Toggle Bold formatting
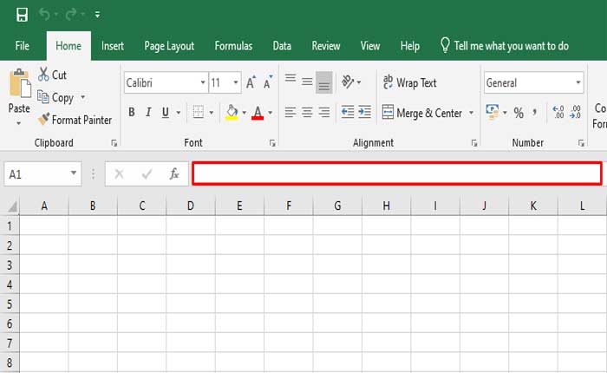Viewport: 607px width, 373px height. [132, 112]
